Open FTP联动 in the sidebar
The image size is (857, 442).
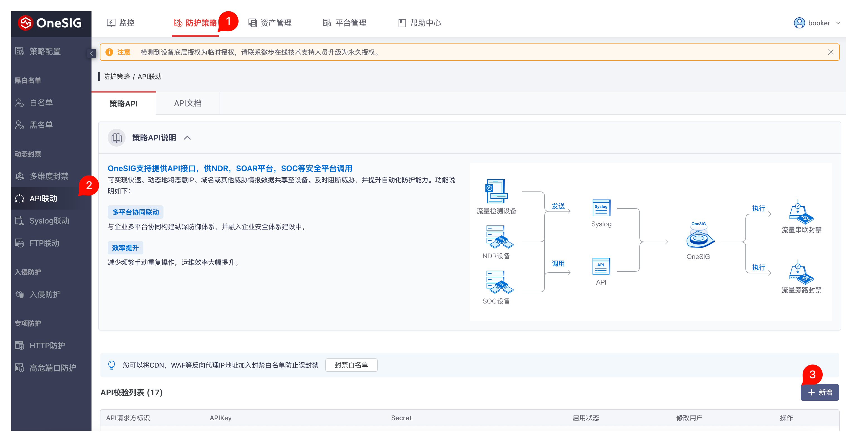coord(51,243)
